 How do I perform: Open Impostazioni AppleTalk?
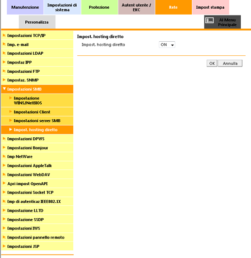click(37, 165)
